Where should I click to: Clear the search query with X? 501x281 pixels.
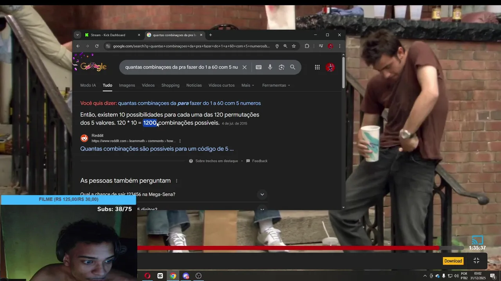pyautogui.click(x=245, y=67)
